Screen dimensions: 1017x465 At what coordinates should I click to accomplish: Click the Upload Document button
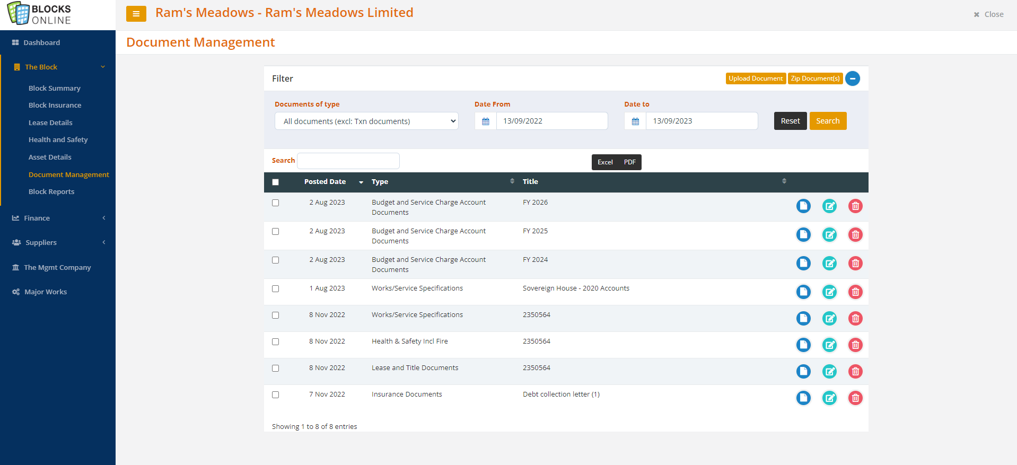(756, 78)
